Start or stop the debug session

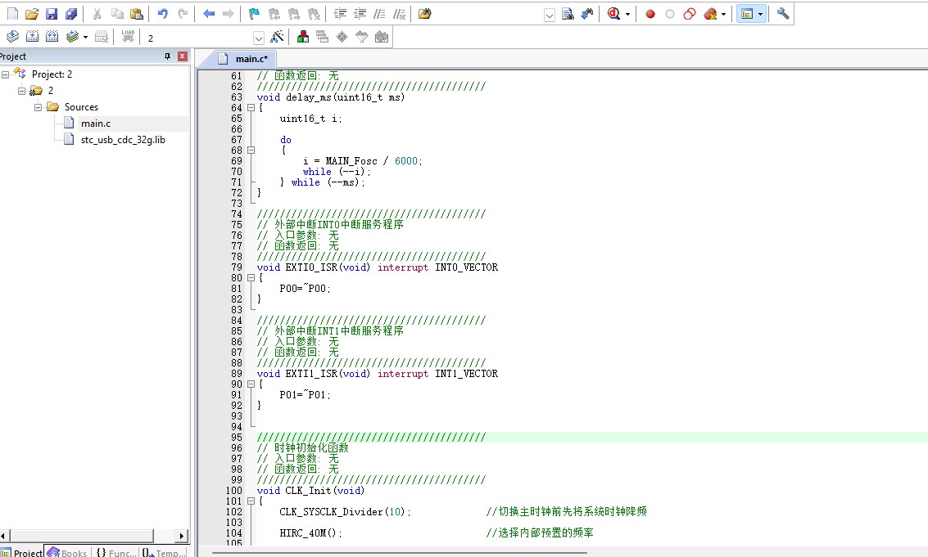click(x=613, y=14)
